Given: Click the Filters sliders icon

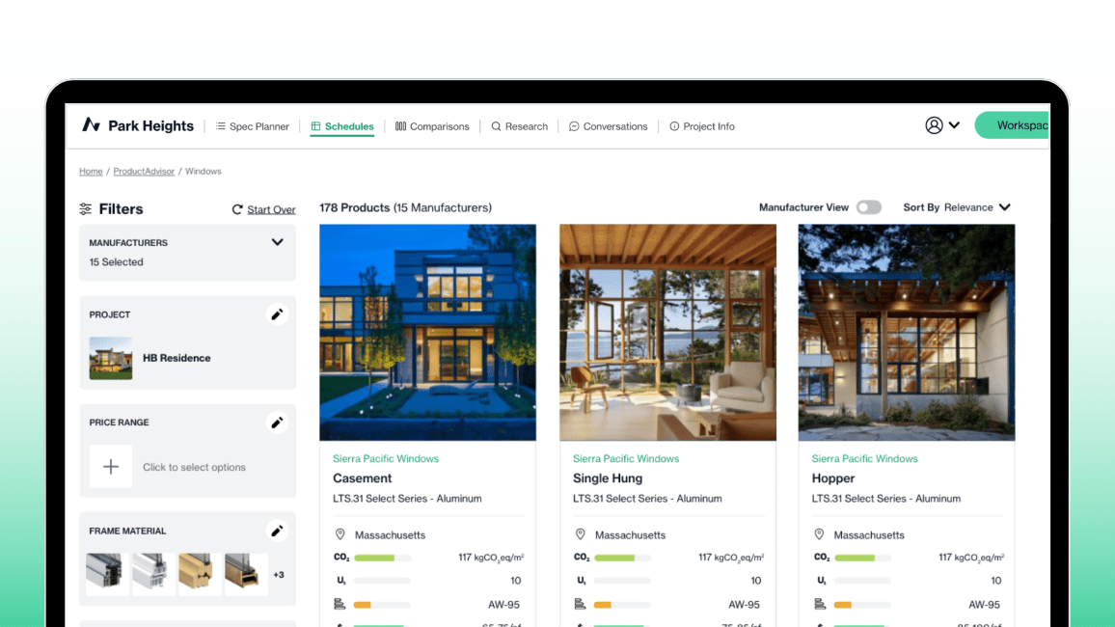Looking at the screenshot, I should tap(86, 209).
